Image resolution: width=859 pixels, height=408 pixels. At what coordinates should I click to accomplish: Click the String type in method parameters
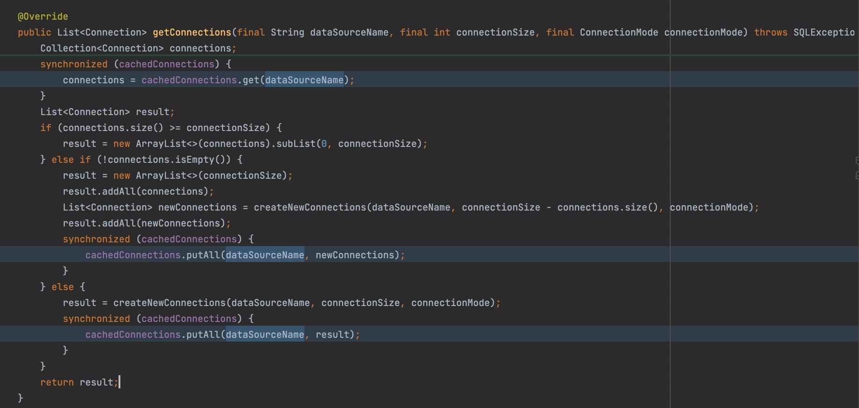click(287, 32)
